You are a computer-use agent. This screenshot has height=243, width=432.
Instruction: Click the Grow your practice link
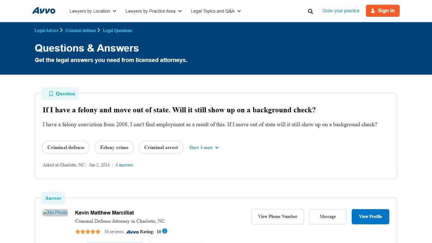coord(341,11)
